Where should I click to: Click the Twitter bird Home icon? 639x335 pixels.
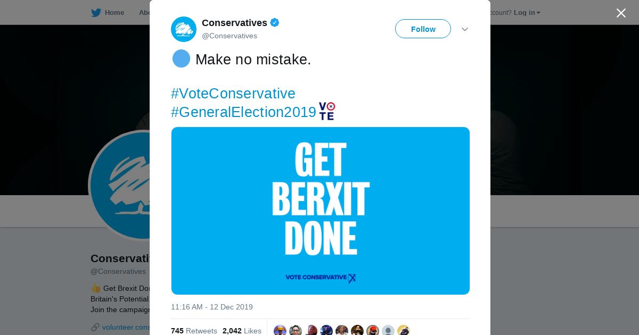click(x=96, y=13)
